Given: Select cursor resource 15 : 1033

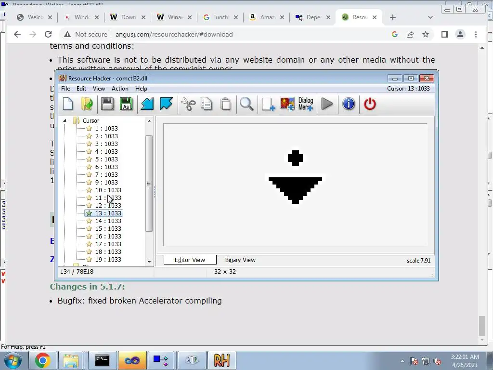Looking at the screenshot, I should coord(108,229).
